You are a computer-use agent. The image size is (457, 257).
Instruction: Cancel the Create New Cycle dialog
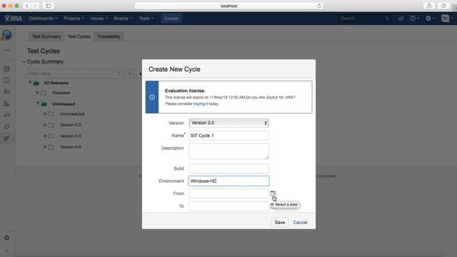[x=300, y=222]
